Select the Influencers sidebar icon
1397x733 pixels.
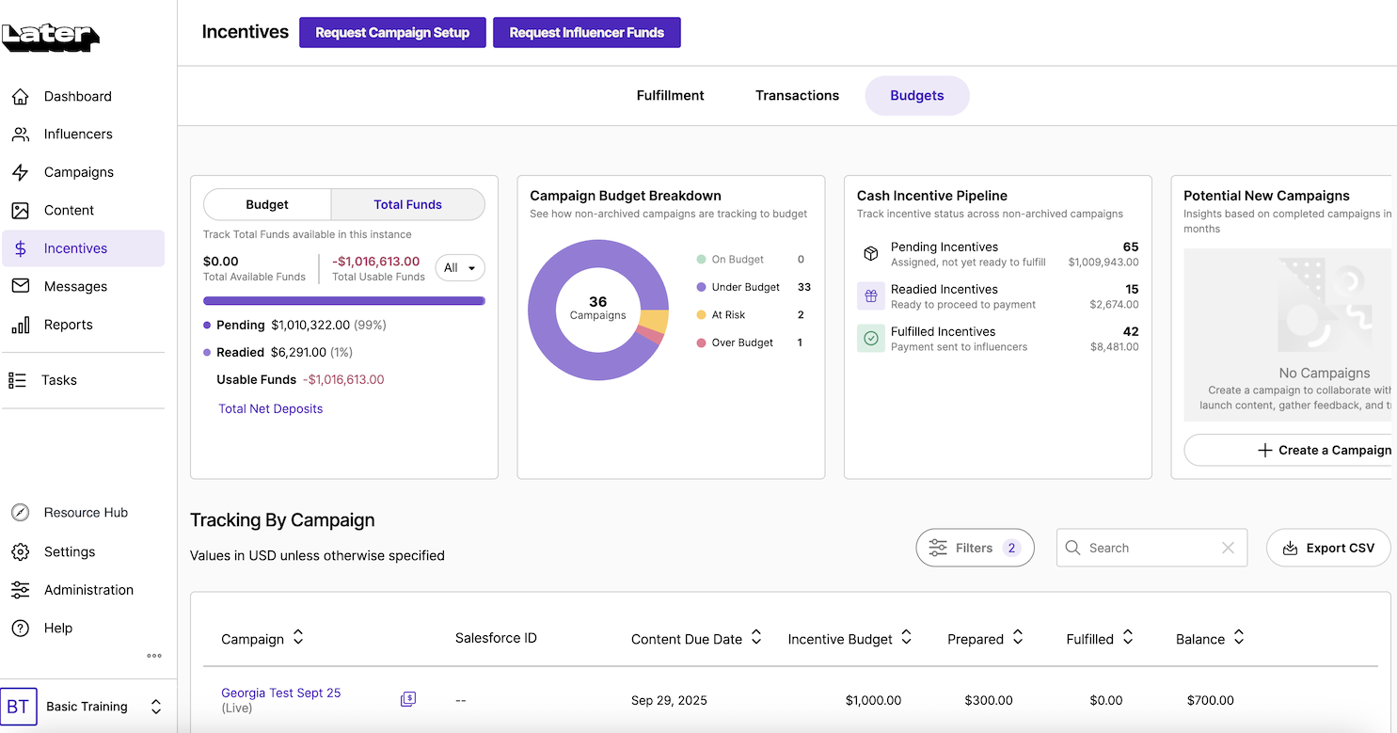pyautogui.click(x=21, y=134)
